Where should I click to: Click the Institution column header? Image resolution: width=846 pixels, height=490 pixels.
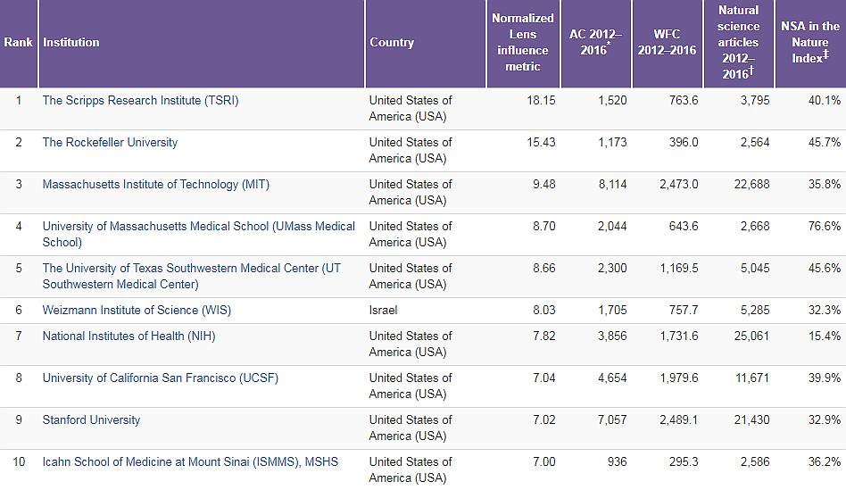point(71,42)
